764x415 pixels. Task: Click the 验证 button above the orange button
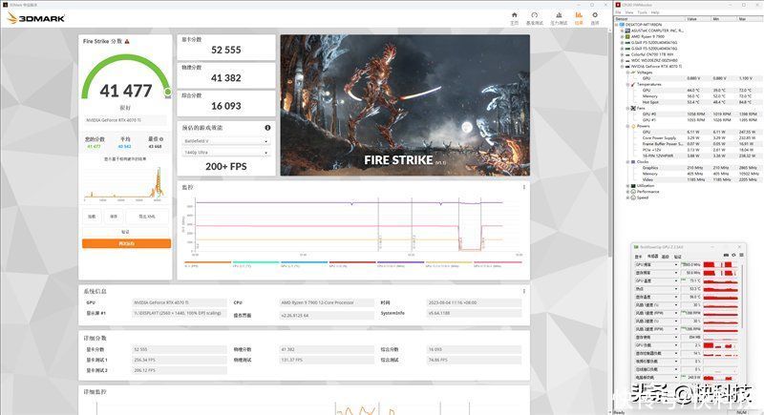[x=126, y=232]
